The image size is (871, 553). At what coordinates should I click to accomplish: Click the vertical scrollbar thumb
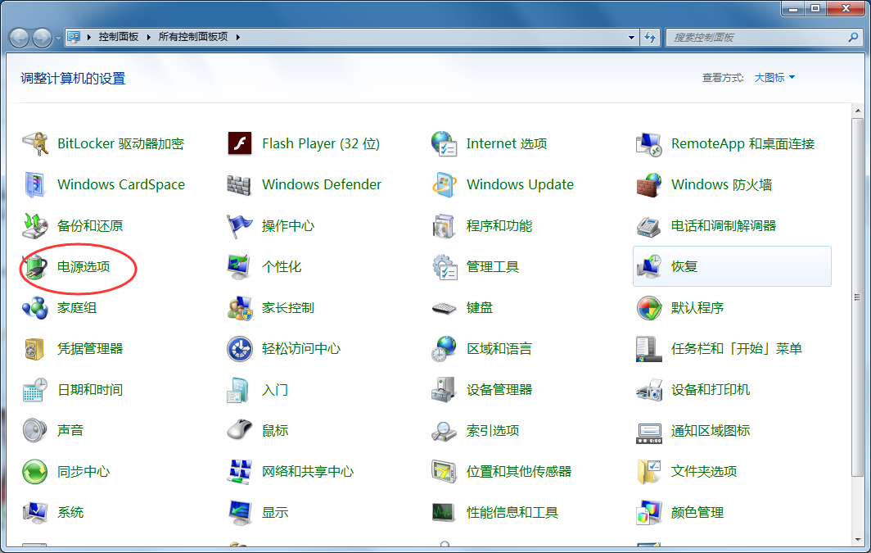(858, 297)
